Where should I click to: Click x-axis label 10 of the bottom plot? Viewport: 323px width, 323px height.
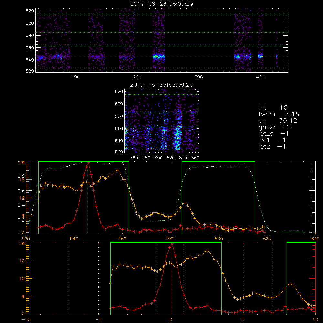[x=315, y=320]
